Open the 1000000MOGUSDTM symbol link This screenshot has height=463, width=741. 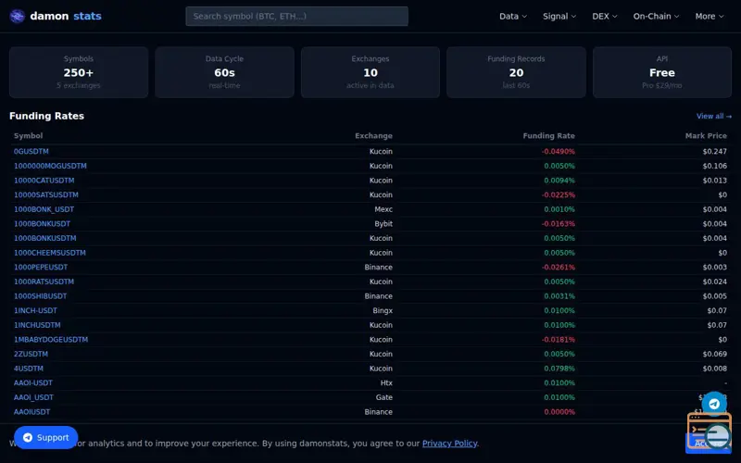click(50, 166)
